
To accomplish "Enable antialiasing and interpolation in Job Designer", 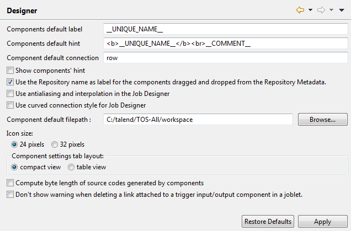I will pyautogui.click(x=10, y=94).
